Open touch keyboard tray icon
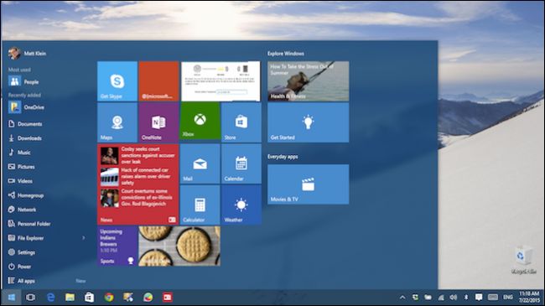The image size is (545, 306). click(493, 298)
